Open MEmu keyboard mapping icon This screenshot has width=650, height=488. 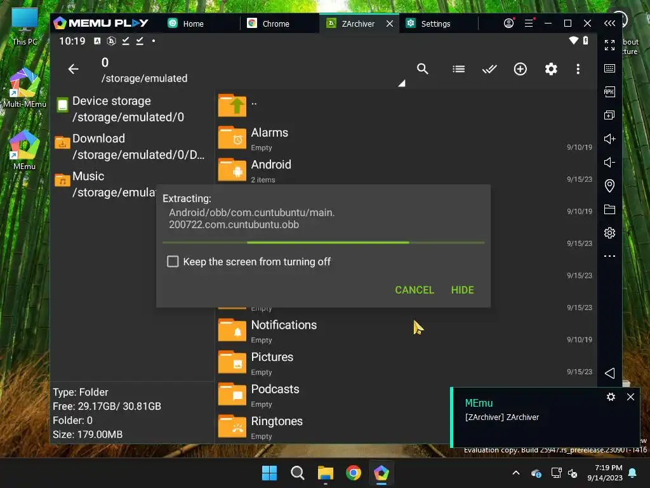click(609, 69)
